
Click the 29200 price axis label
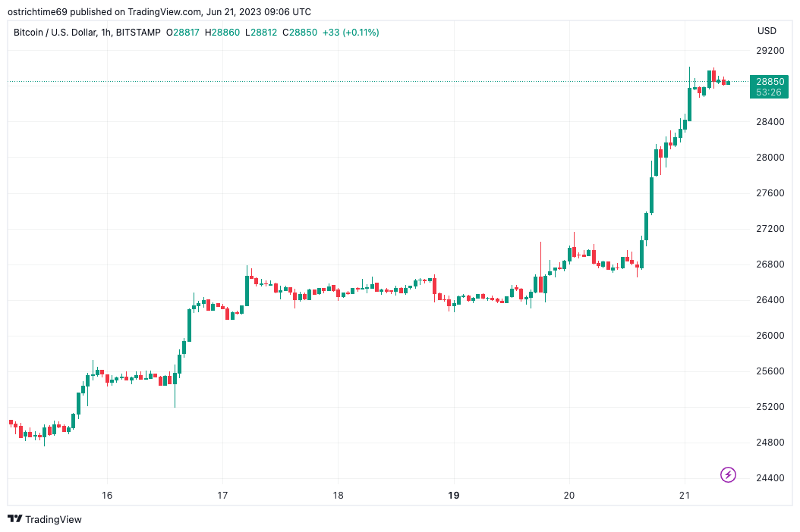pos(770,51)
